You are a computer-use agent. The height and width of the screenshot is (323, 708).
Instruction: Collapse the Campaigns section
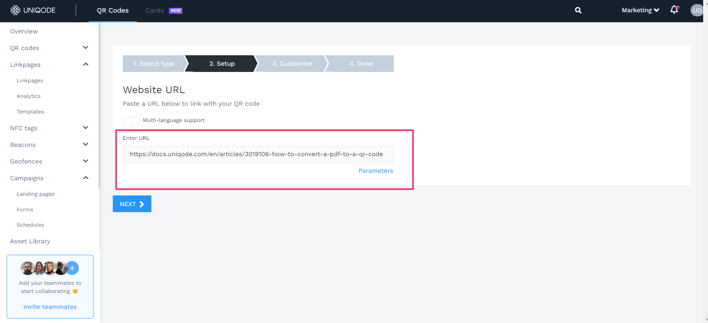pyautogui.click(x=85, y=178)
